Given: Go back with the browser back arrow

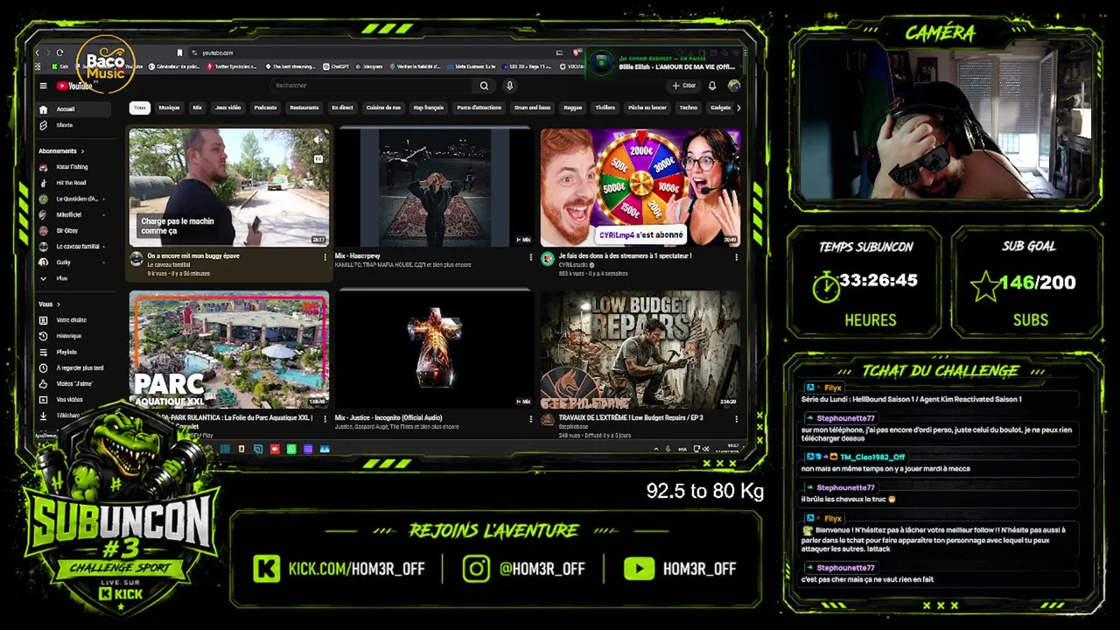Looking at the screenshot, I should 38,52.
